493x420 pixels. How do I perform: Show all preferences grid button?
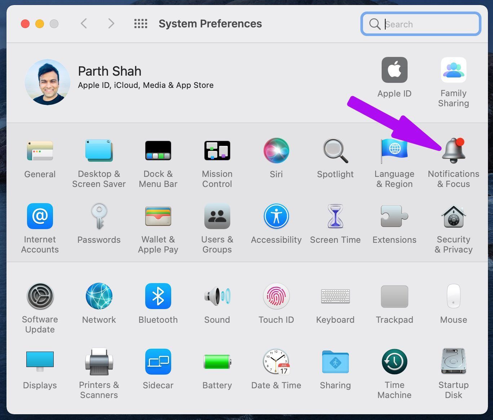pos(141,24)
